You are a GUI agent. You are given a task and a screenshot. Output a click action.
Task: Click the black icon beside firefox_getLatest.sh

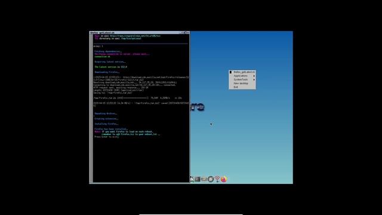230,72
